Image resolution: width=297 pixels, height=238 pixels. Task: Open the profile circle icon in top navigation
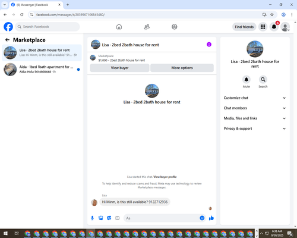tap(175, 27)
